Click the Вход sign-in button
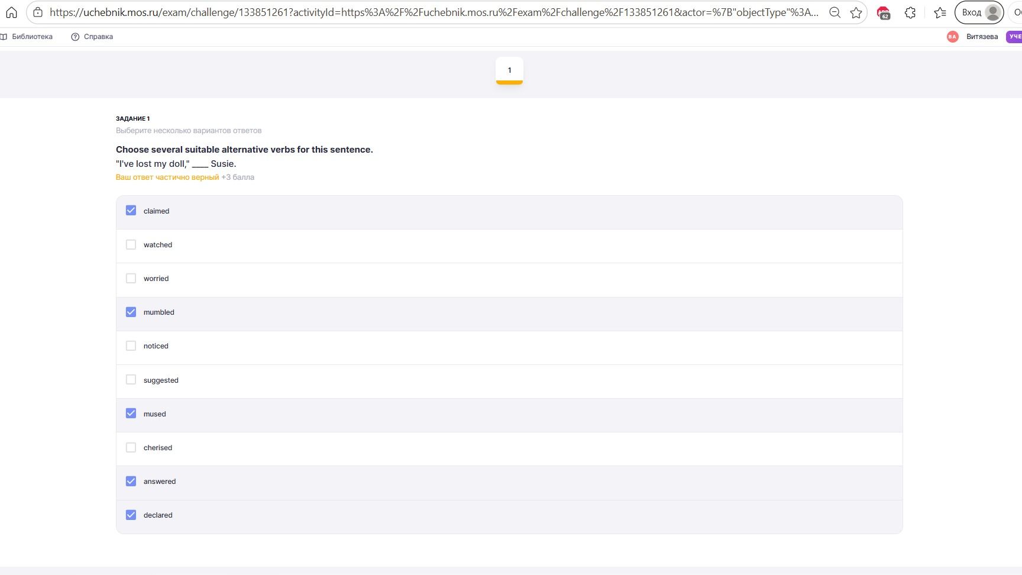The width and height of the screenshot is (1022, 575). [x=979, y=12]
